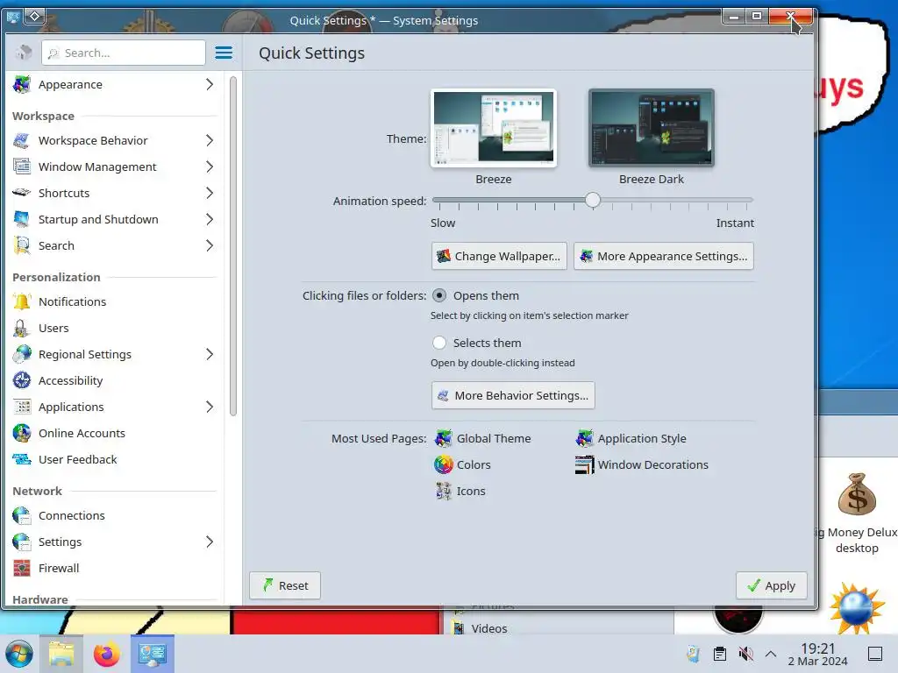This screenshot has width=898, height=673.
Task: Open Icons page via its icon
Action: [443, 491]
